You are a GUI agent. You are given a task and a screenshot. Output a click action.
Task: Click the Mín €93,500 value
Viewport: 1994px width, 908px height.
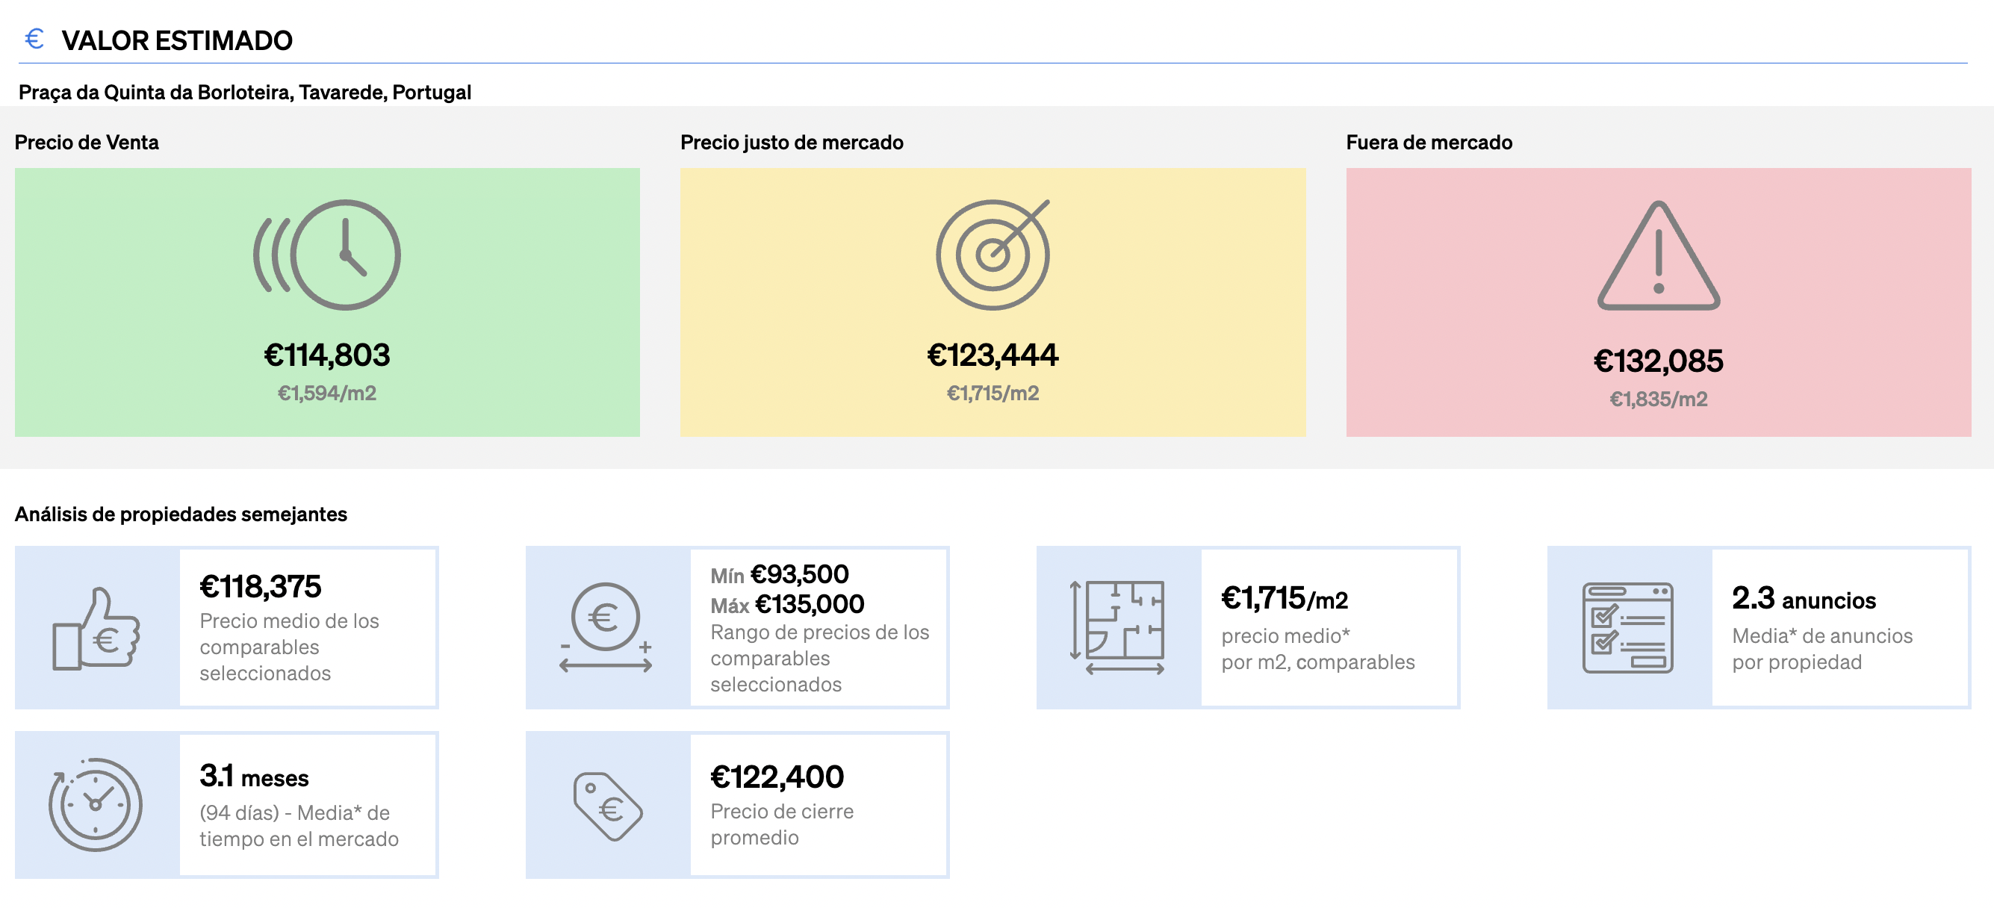click(x=780, y=574)
